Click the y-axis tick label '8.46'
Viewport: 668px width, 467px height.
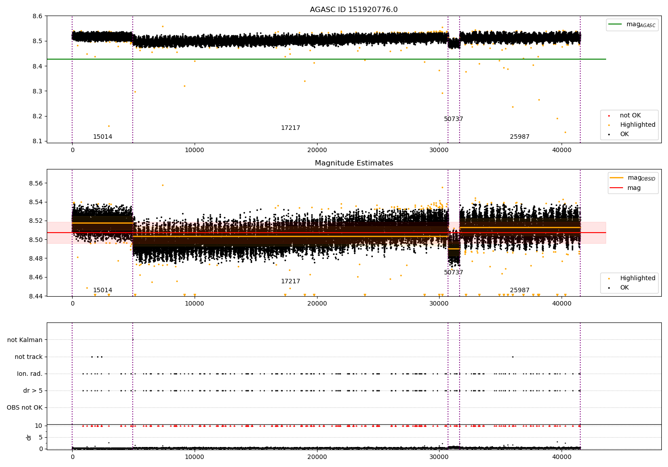(36, 278)
